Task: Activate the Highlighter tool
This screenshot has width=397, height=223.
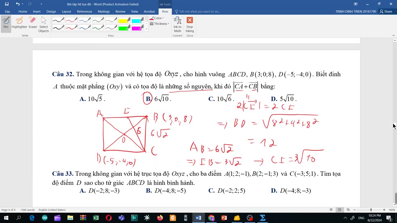Action: click(19, 23)
